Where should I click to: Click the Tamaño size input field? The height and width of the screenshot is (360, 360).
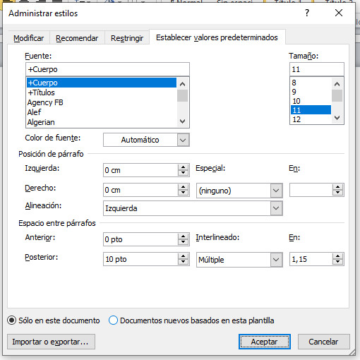click(317, 69)
